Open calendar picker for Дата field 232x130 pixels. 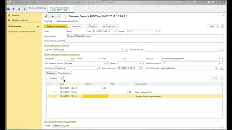116,31
